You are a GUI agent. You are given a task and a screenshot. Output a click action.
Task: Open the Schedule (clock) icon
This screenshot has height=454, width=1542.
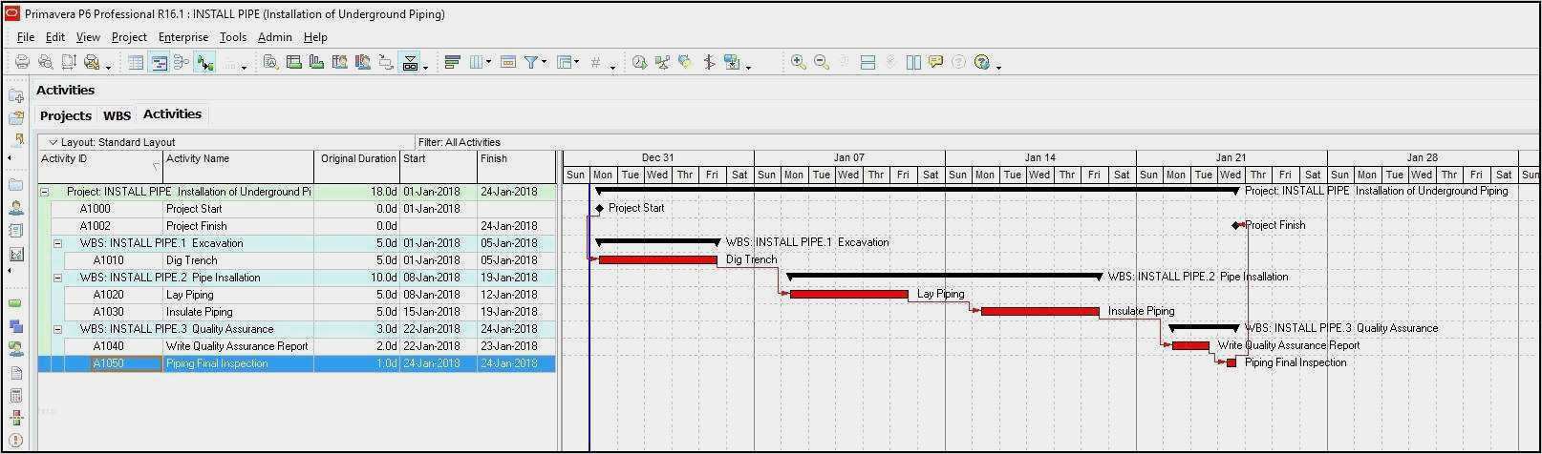pyautogui.click(x=639, y=62)
